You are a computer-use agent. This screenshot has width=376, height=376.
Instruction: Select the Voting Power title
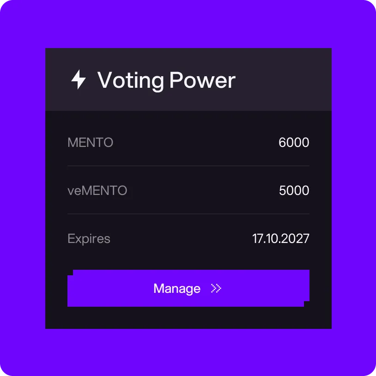(167, 79)
